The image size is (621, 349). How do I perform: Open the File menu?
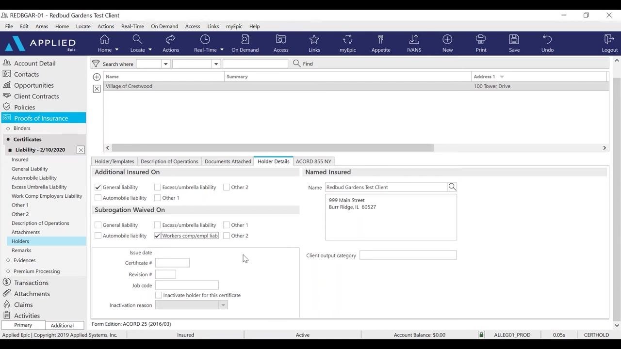[x=9, y=26]
